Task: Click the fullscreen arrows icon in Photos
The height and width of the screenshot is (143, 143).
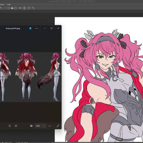Action: click(x=58, y=126)
